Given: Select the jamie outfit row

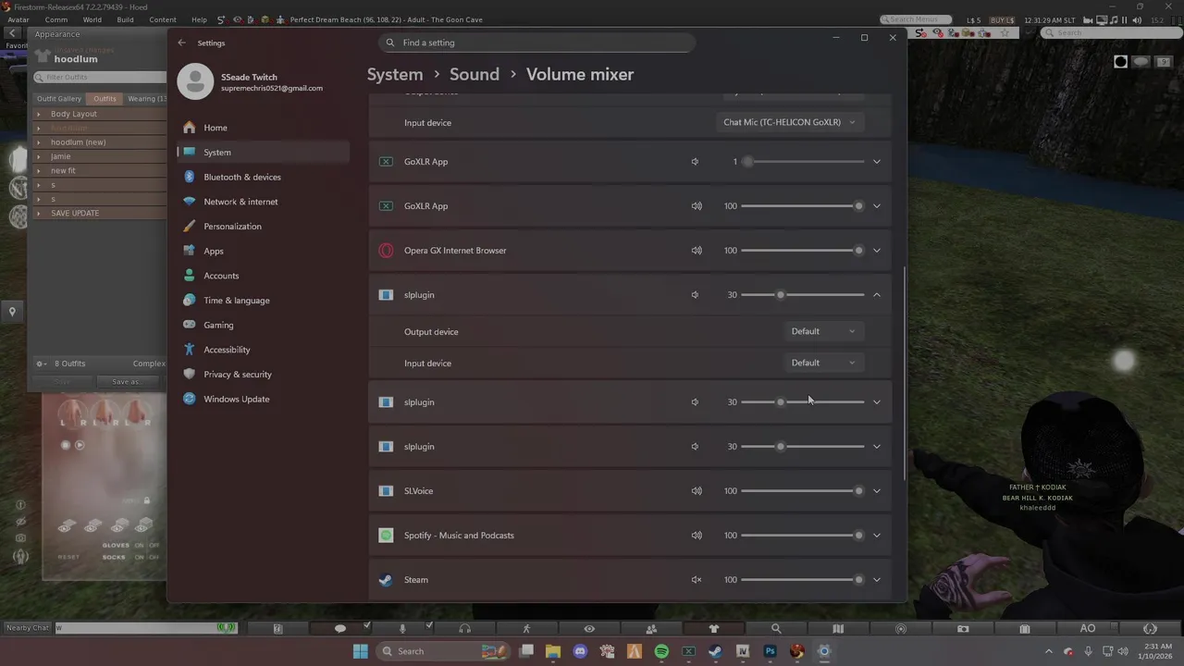Looking at the screenshot, I should [x=100, y=156].
